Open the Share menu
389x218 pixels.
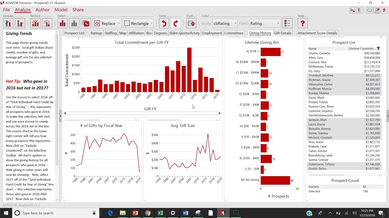[78, 10]
